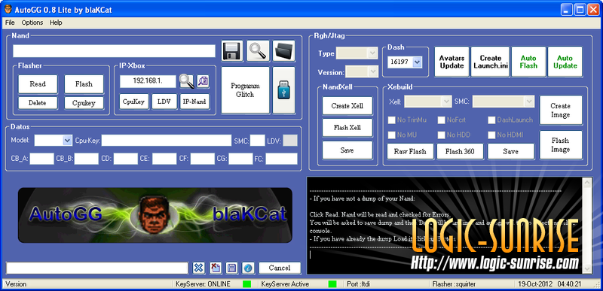
Task: Click the Create Xell button
Action: point(347,106)
